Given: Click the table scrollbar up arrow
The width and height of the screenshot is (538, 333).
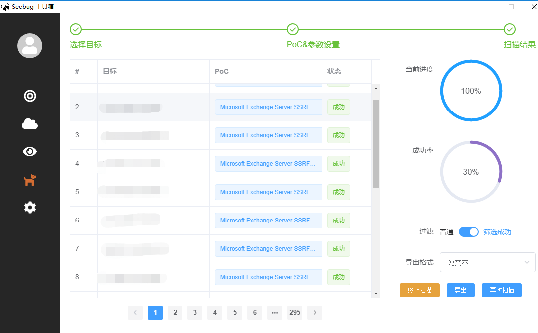Looking at the screenshot, I should (376, 89).
